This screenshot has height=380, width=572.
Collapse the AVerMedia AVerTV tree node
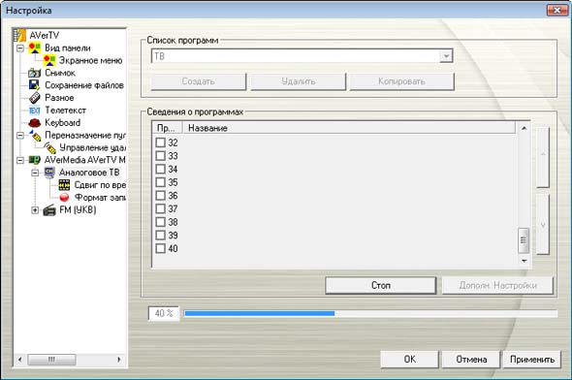(20, 160)
